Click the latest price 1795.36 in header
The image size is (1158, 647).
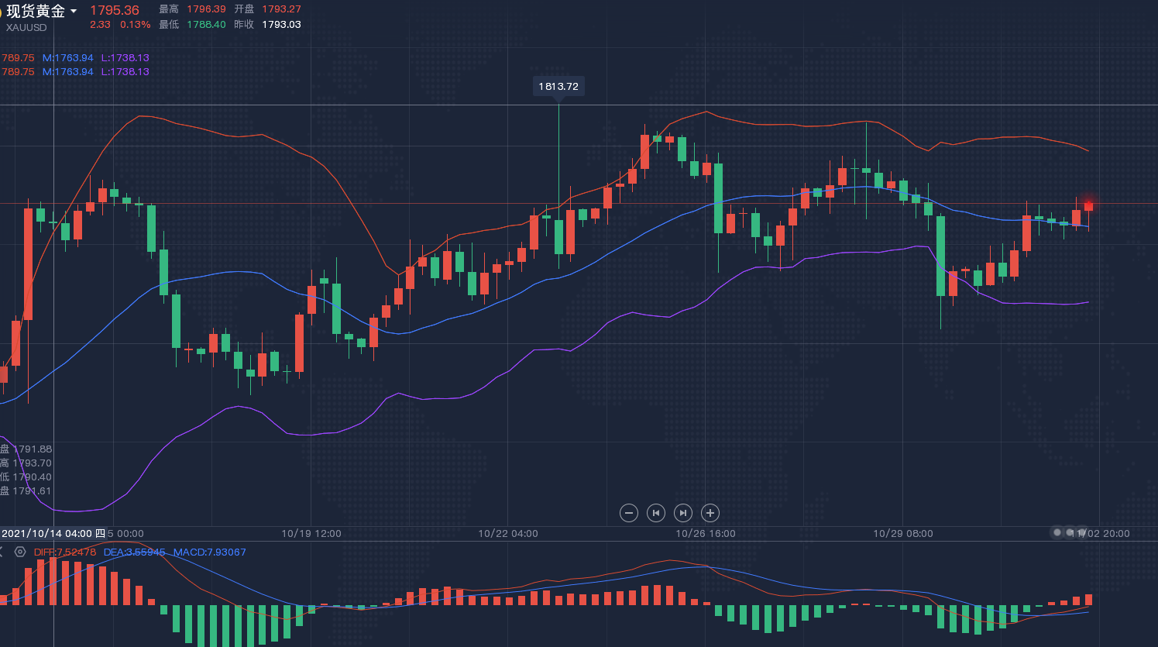tap(115, 10)
